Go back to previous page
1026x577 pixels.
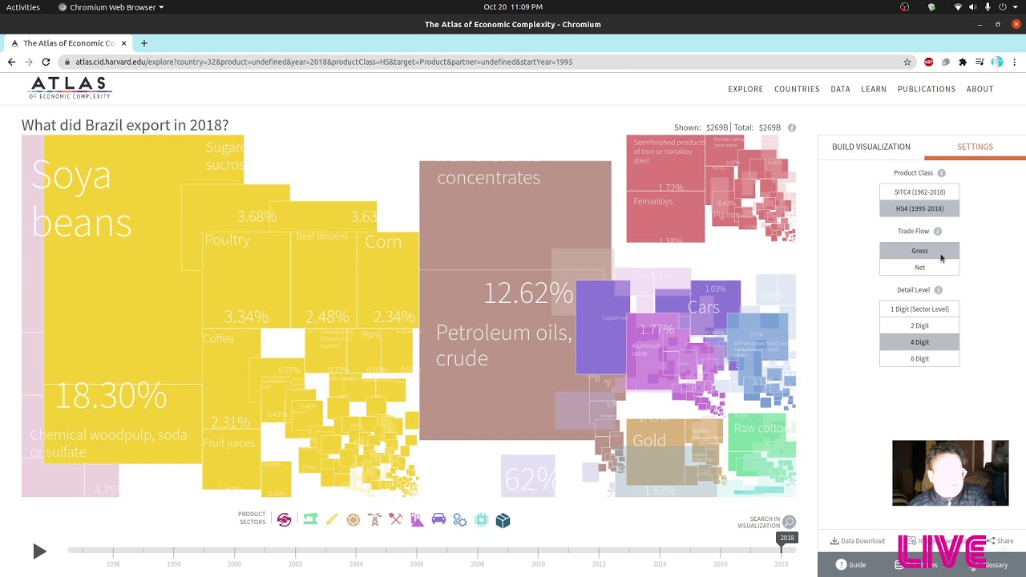coord(11,62)
